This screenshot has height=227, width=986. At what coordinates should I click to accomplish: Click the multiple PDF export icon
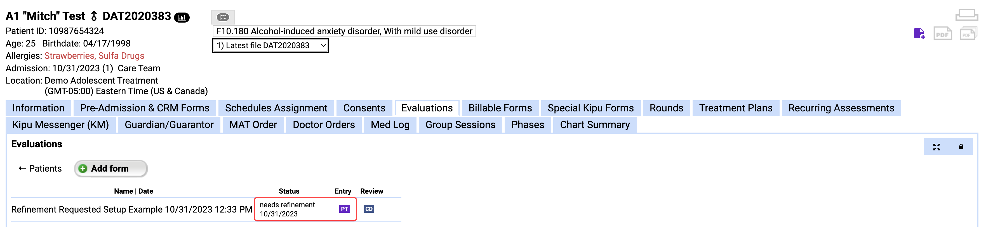(968, 33)
